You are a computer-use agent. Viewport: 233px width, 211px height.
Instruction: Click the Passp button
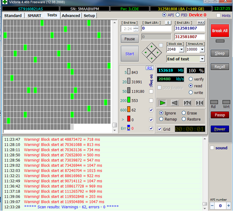click(220, 115)
